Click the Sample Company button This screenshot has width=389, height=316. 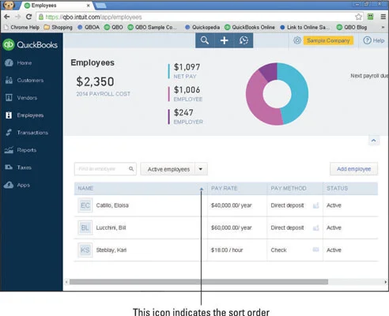click(x=328, y=40)
